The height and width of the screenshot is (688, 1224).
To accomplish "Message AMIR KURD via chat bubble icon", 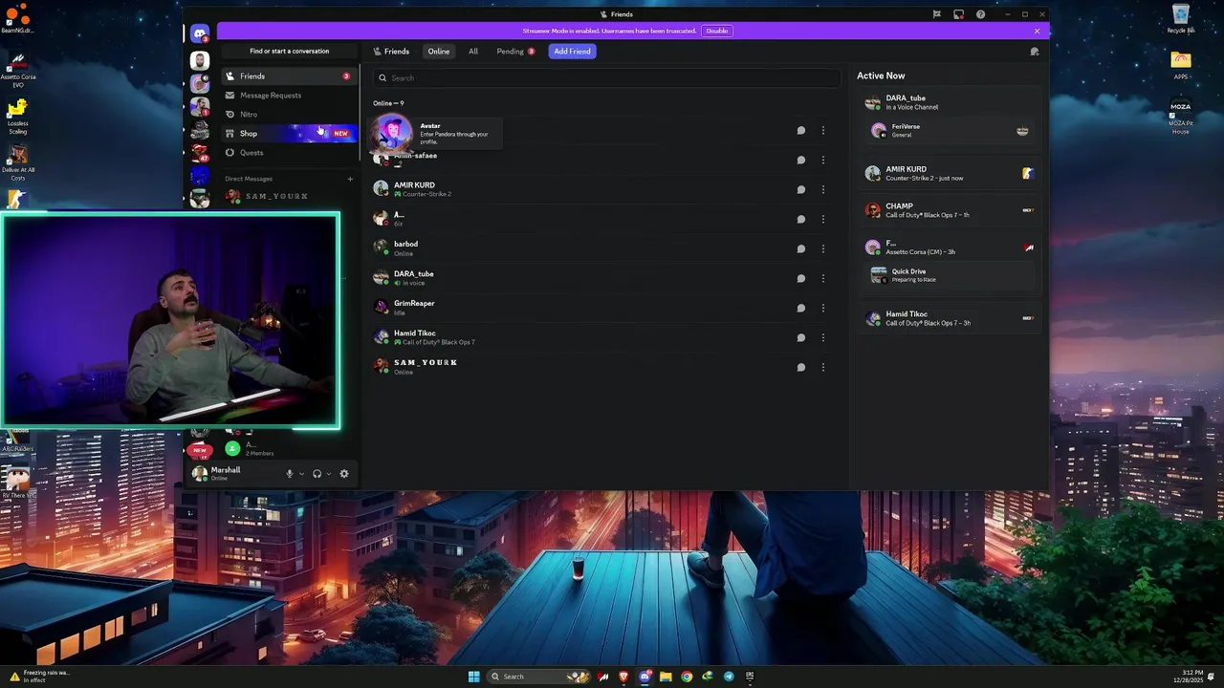I will tap(801, 189).
